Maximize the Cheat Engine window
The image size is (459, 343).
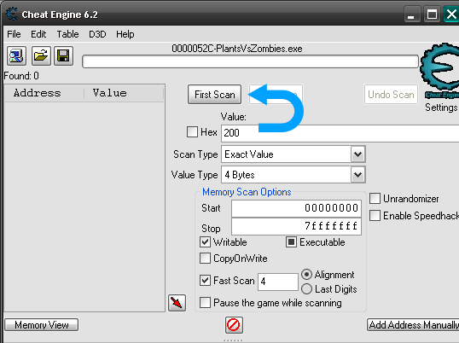[x=432, y=14]
